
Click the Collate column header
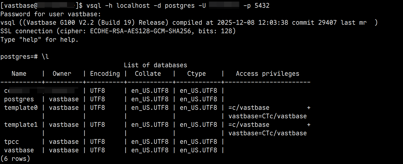coord(148,74)
